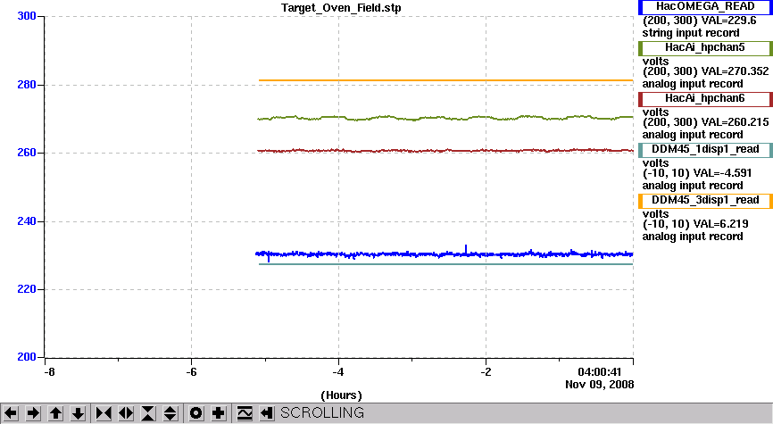Click the (Hours) axis unit label

[x=341, y=395]
